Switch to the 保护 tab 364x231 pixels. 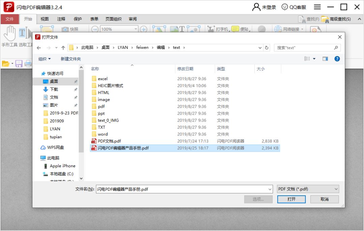click(78, 19)
